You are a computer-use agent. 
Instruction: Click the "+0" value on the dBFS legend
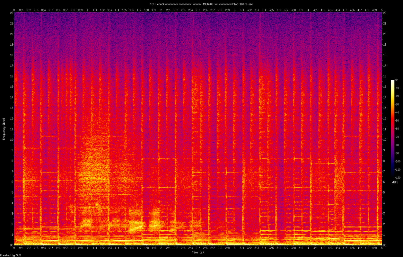[396, 79]
